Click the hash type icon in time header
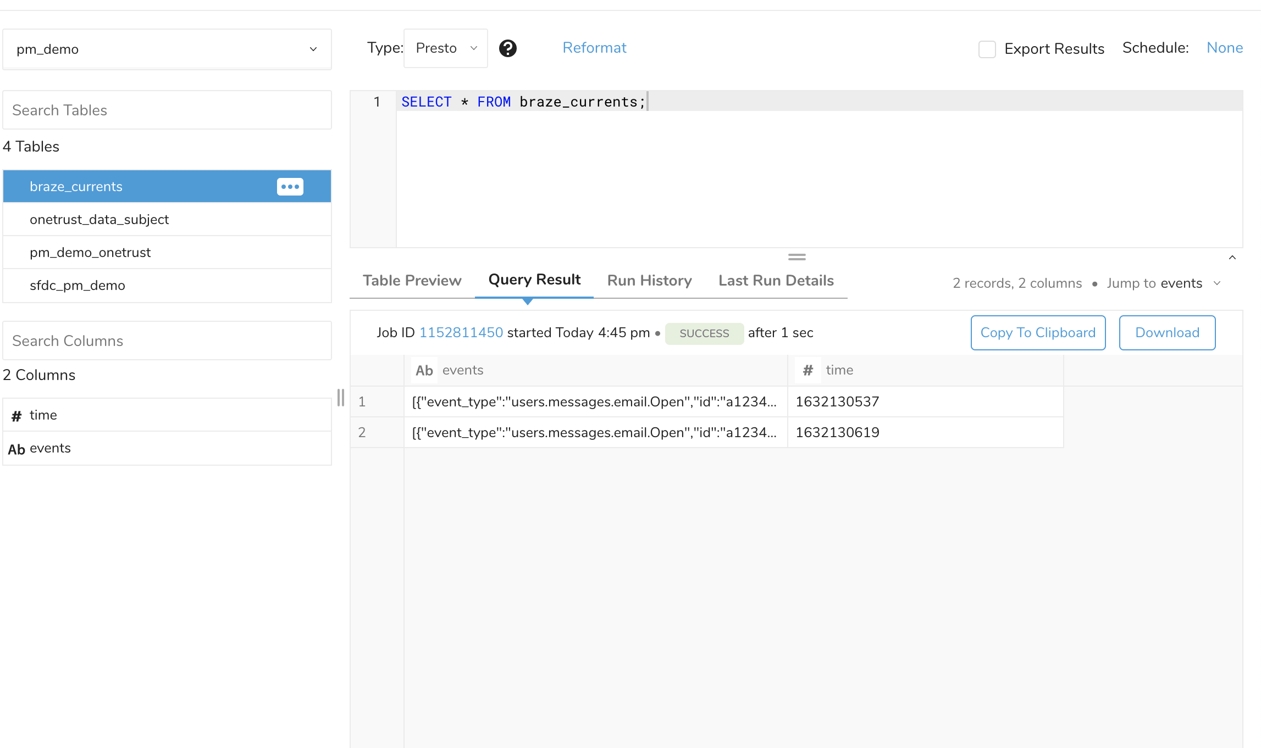This screenshot has height=748, width=1261. click(808, 370)
